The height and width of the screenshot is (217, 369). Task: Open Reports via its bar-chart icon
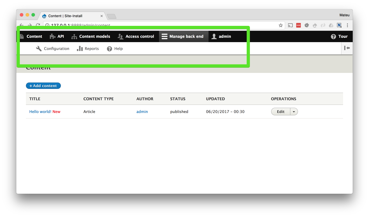point(80,49)
